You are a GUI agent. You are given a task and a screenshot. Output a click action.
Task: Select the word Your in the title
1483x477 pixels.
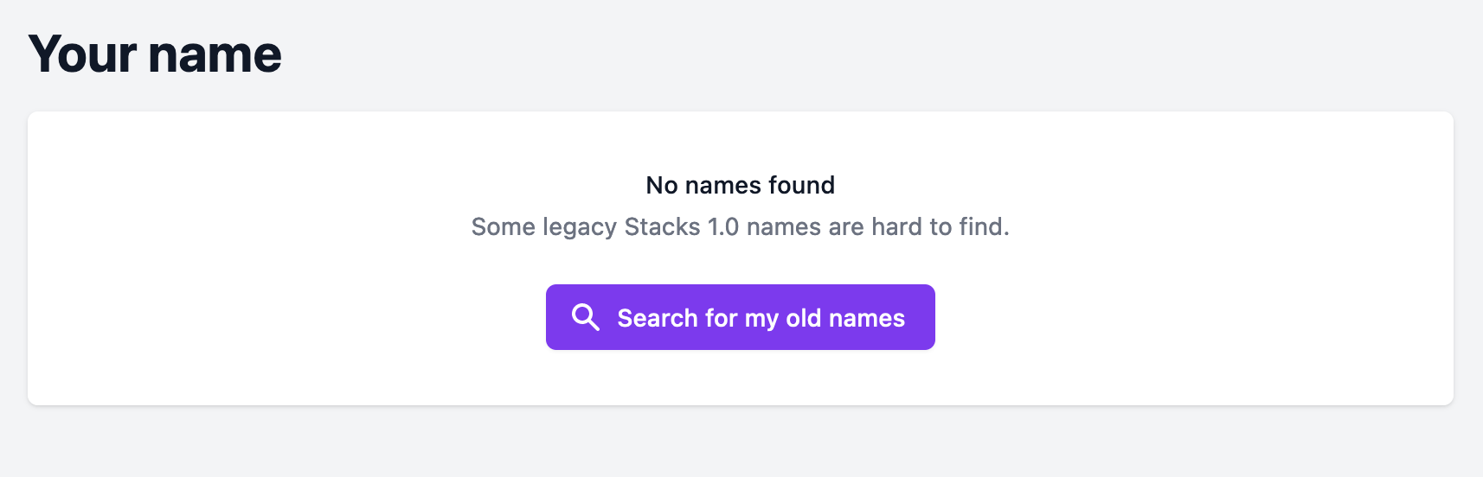82,54
